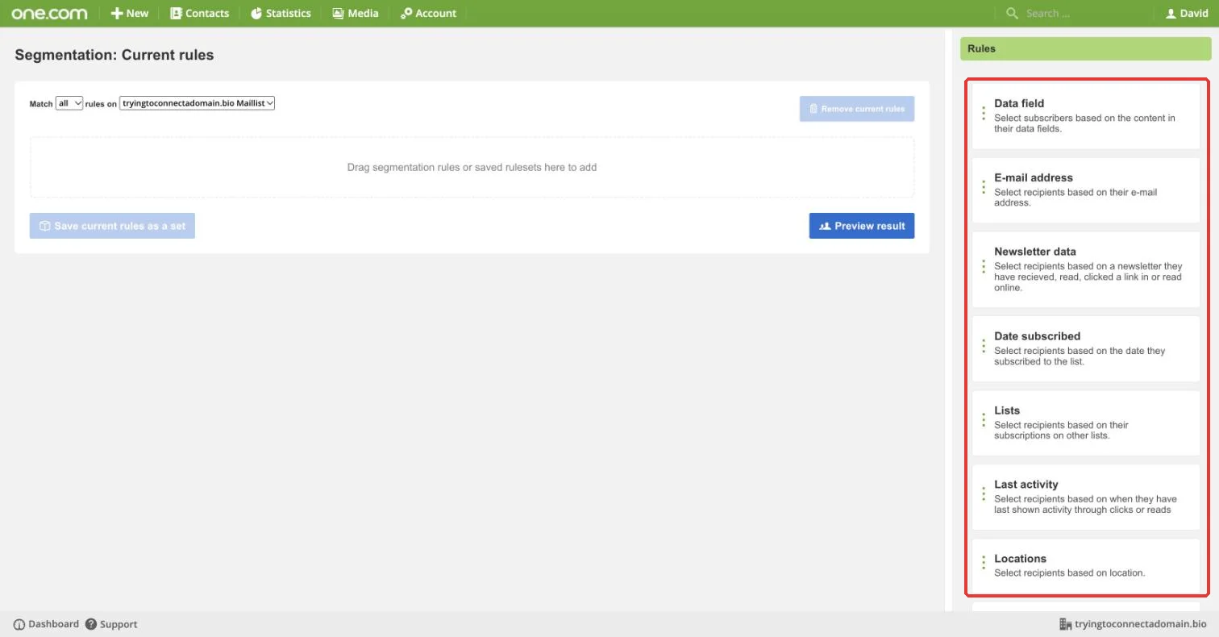Viewport: 1219px width, 637px height.
Task: Select the Newsletter data rule handle
Action: pyautogui.click(x=984, y=266)
